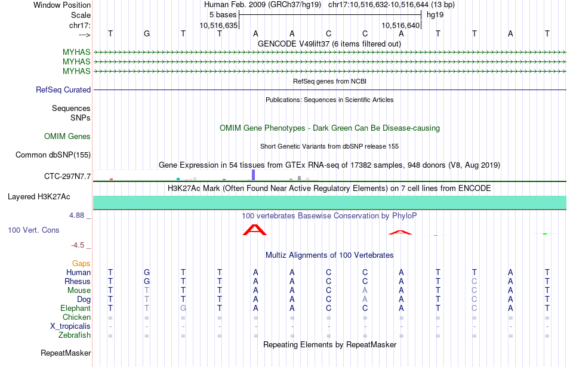Click the RepeatMasker track label

point(66,353)
